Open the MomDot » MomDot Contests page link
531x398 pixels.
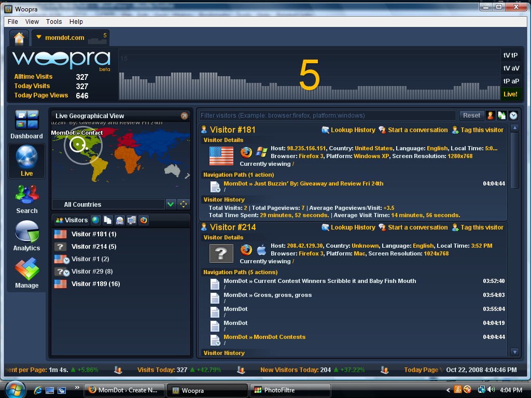264,337
